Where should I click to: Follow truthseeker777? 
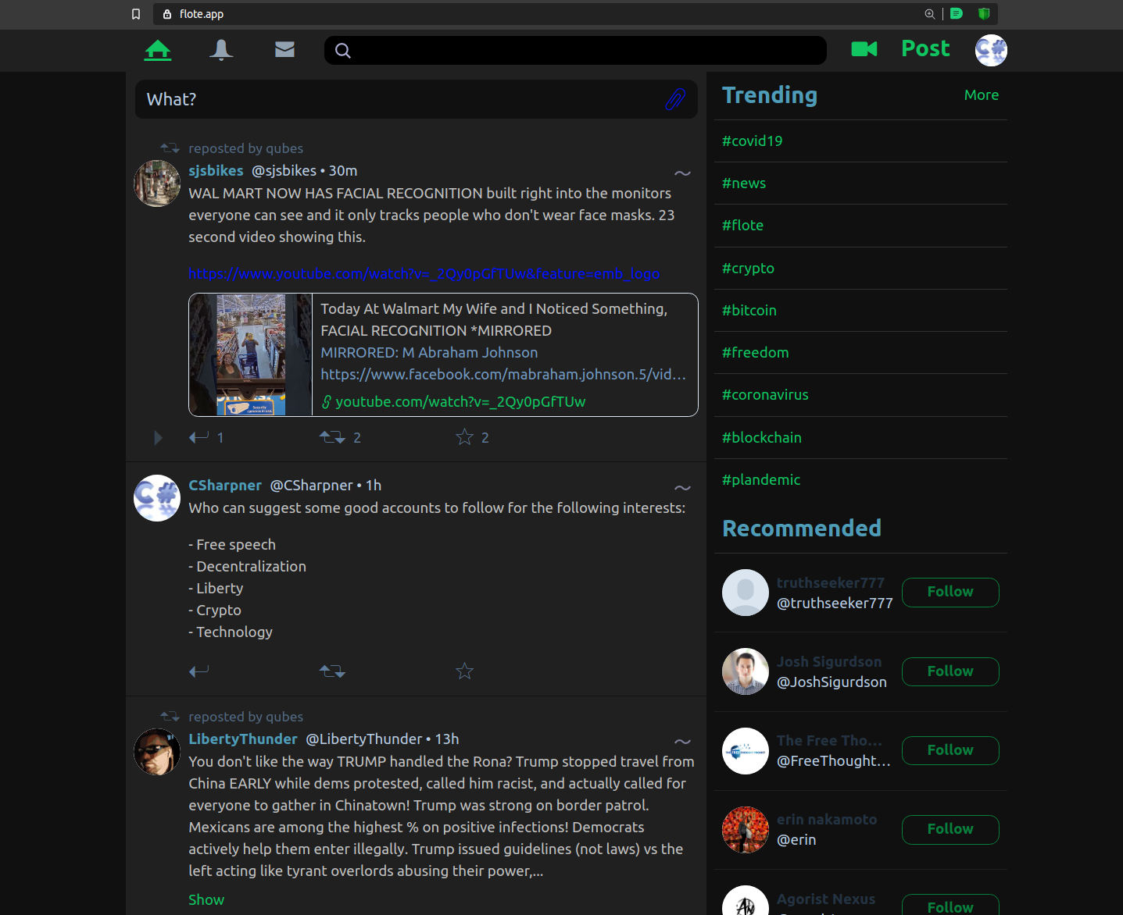[x=950, y=592]
